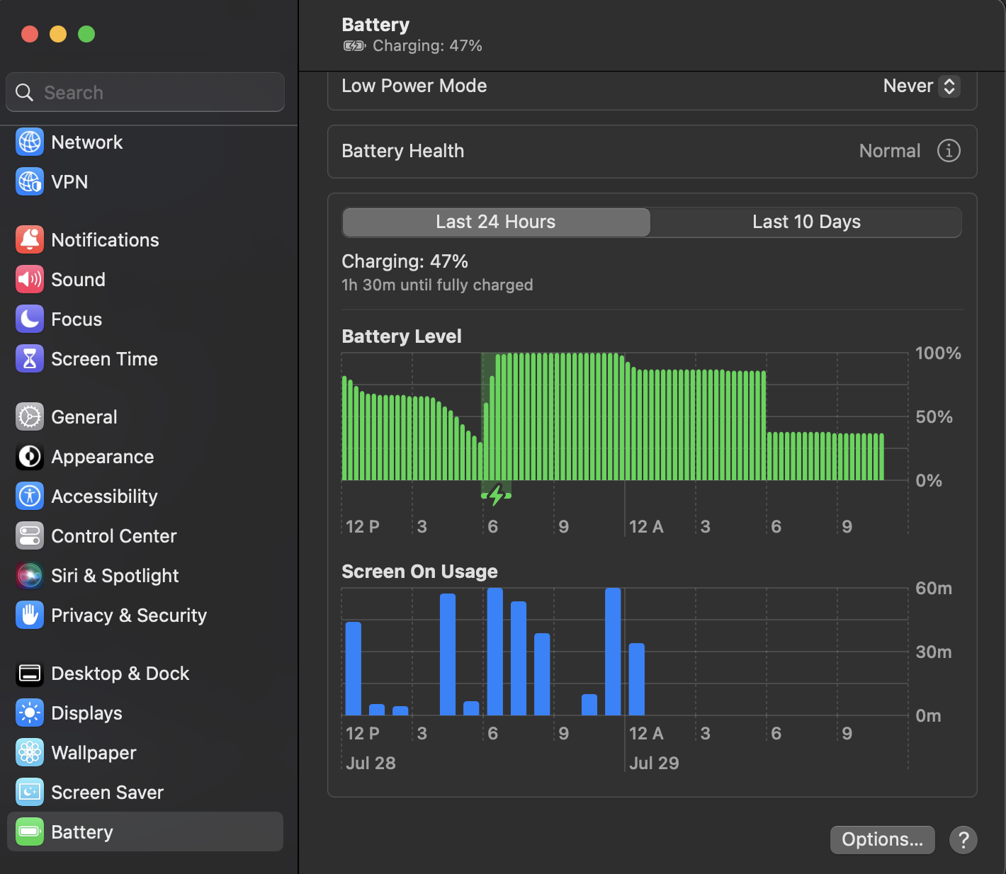Viewport: 1006px width, 874px height.
Task: Click the Screen Time hourglass icon
Action: click(x=30, y=359)
